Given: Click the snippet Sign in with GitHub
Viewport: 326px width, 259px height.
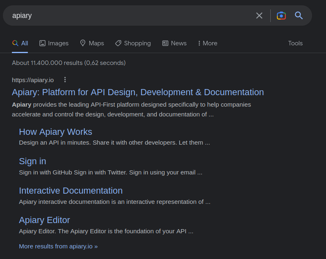Looking at the screenshot, I should (x=111, y=172).
